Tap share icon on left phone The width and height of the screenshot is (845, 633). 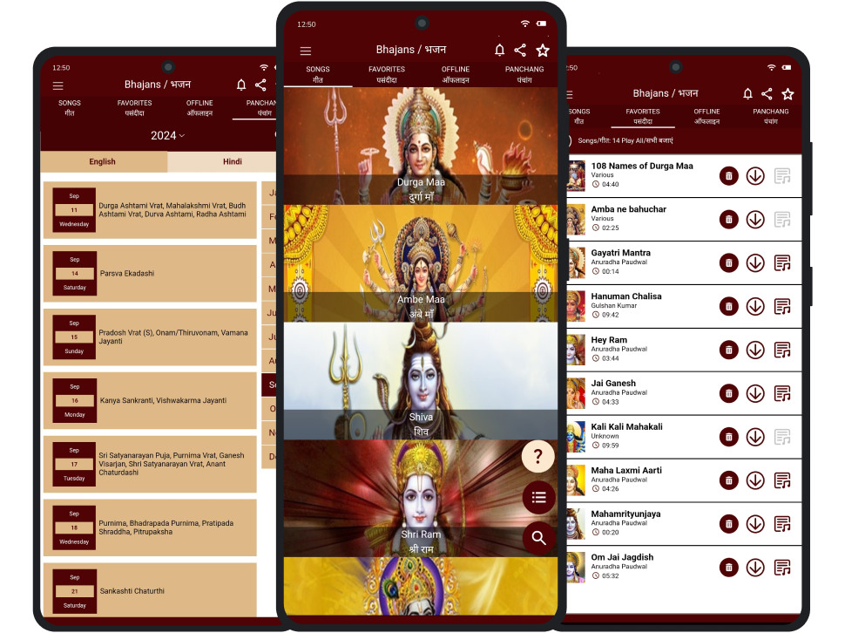pyautogui.click(x=260, y=85)
